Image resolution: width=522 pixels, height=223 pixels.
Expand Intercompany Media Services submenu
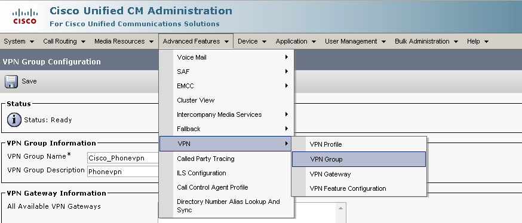click(x=226, y=114)
